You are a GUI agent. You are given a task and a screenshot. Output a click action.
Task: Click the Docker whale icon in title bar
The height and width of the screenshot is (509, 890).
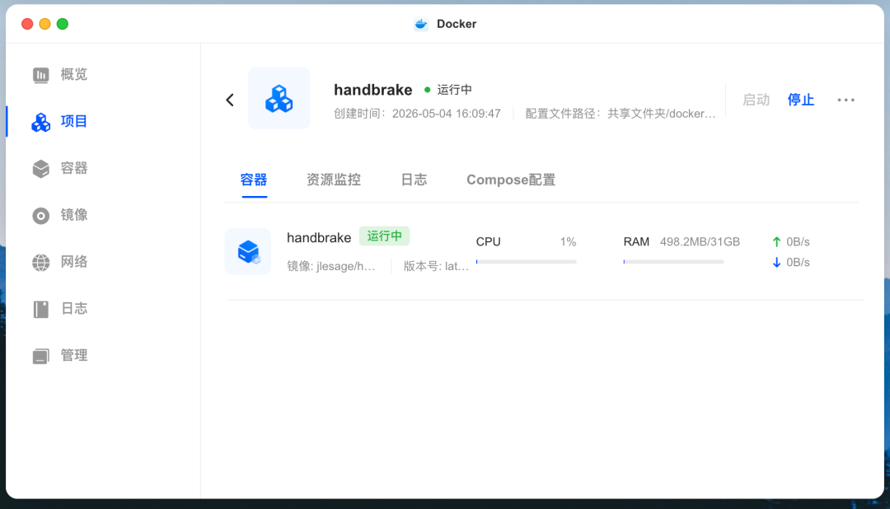(x=420, y=24)
